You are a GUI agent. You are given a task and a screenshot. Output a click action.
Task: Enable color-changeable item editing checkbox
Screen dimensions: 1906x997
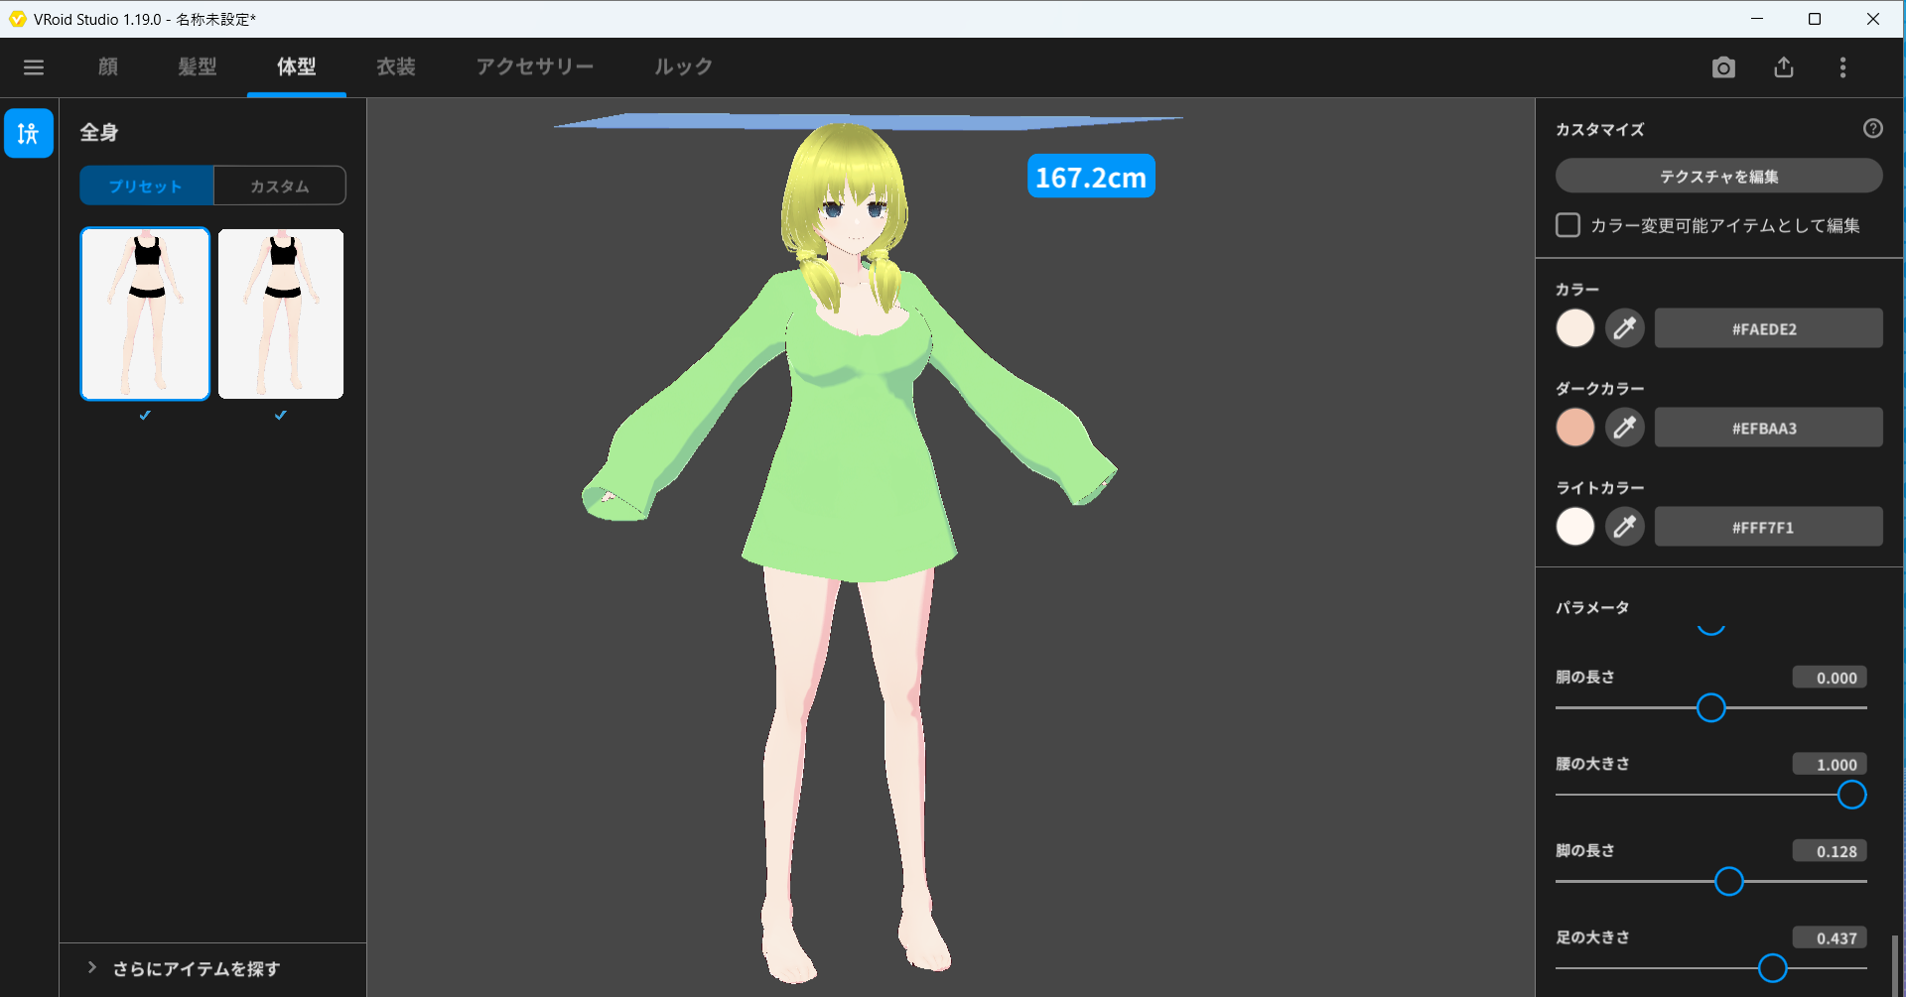pyautogui.click(x=1567, y=225)
